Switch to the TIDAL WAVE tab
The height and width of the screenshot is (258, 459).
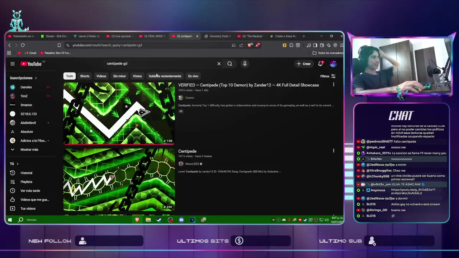click(x=152, y=36)
